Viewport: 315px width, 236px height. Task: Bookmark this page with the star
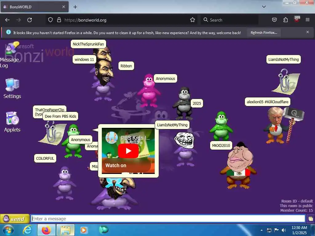(193, 20)
